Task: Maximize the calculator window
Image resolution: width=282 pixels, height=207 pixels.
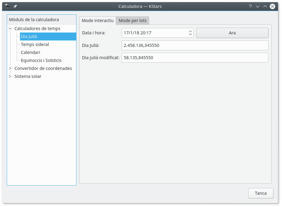Action: coord(265,6)
